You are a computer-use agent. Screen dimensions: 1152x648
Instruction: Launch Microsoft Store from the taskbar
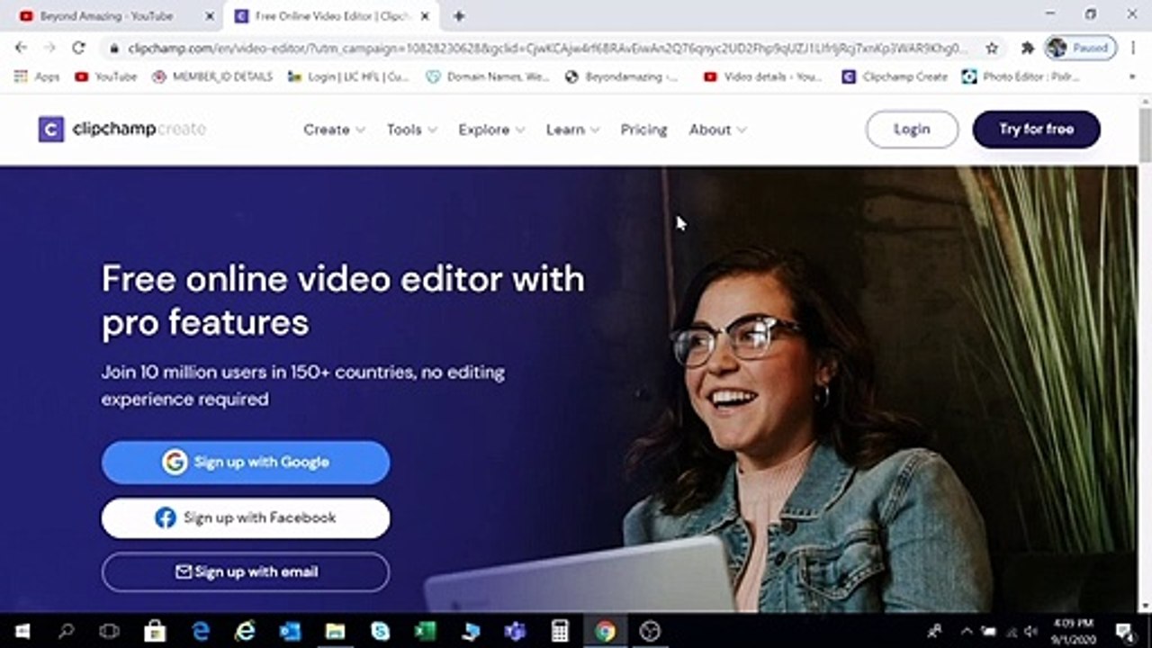click(155, 631)
